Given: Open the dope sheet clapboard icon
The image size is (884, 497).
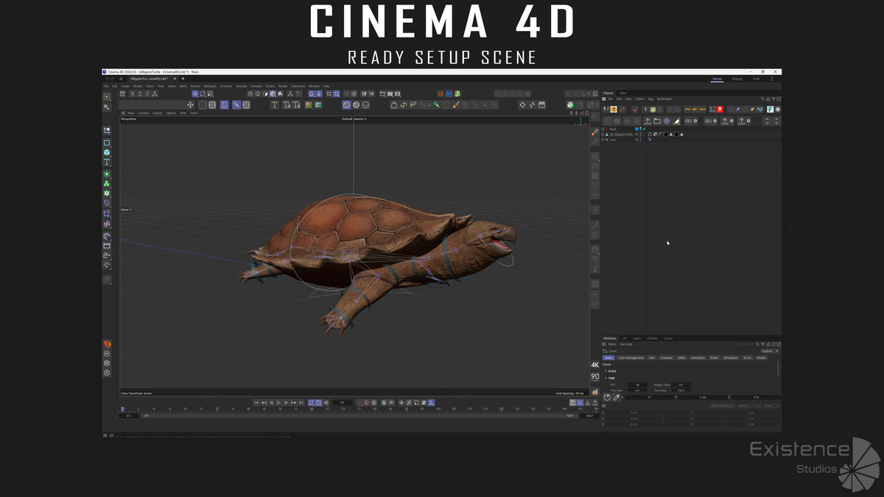Looking at the screenshot, I should pyautogui.click(x=541, y=105).
